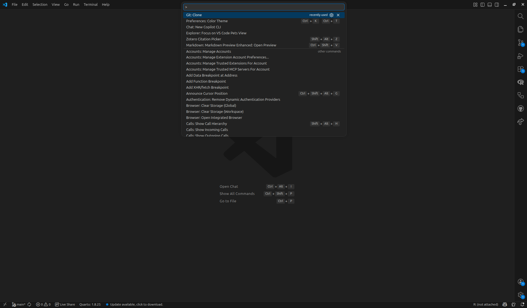The image size is (527, 308).
Task: Toggle the bottom panel layout button
Action: click(x=490, y=5)
